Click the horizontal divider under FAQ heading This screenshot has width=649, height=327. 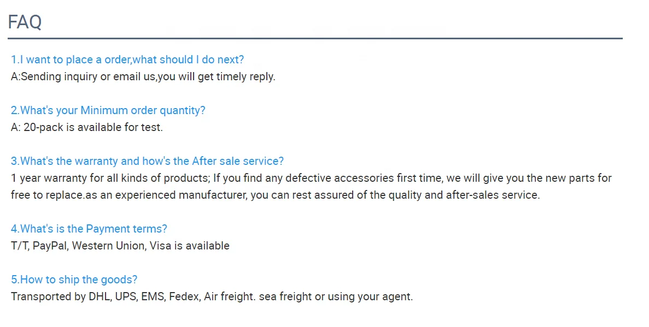pos(315,39)
